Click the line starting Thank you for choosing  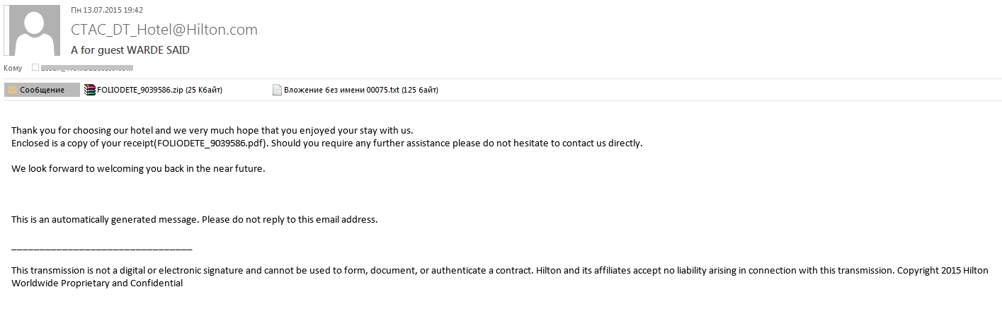click(x=212, y=130)
